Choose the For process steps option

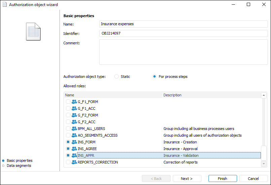[154, 77]
